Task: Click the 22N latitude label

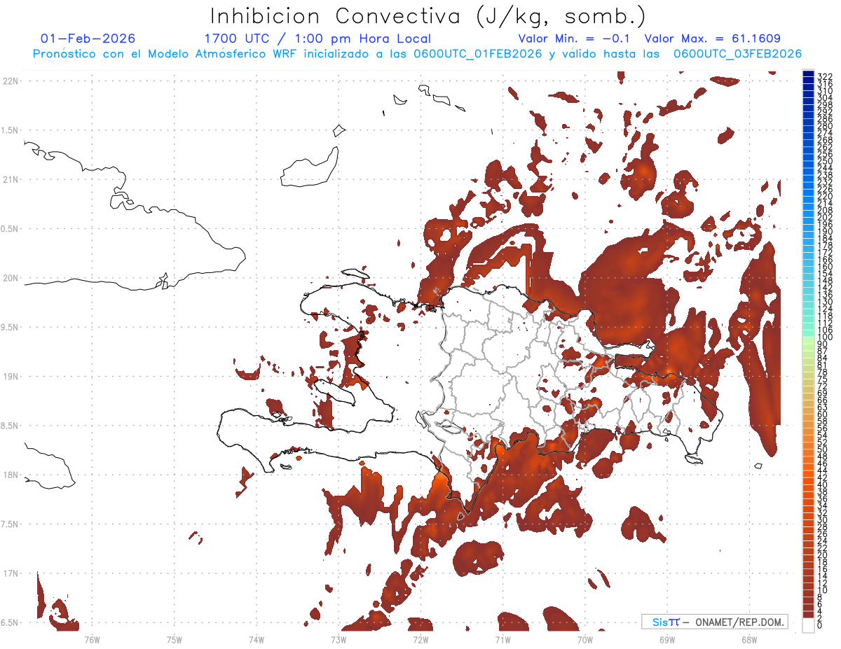Action: (11, 81)
